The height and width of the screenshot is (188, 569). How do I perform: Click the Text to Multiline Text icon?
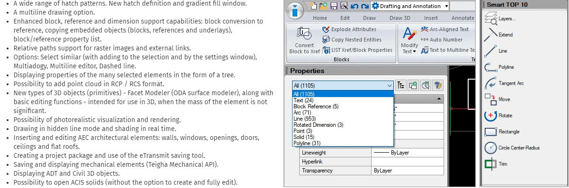[425, 50]
